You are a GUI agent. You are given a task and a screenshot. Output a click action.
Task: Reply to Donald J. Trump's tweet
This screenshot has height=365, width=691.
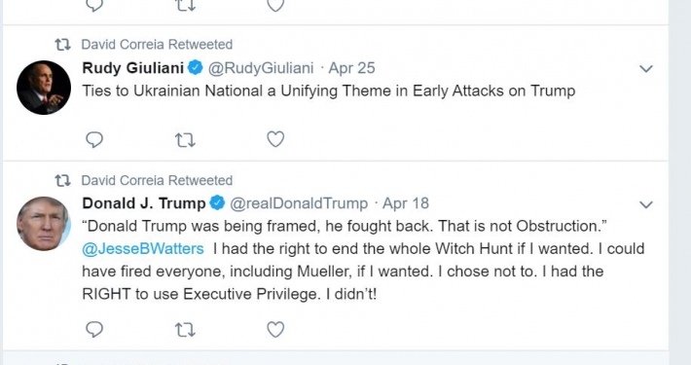pos(94,329)
